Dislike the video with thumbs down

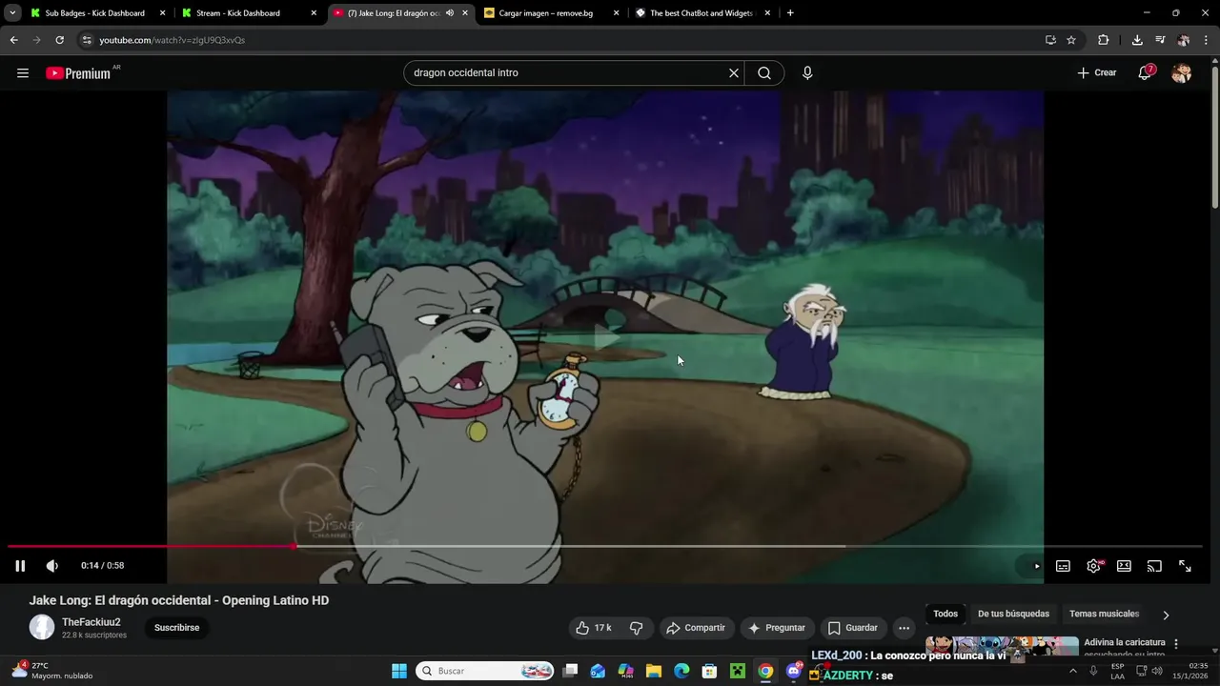636,628
